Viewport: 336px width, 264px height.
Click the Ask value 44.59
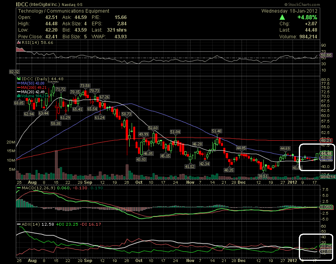[81, 17]
